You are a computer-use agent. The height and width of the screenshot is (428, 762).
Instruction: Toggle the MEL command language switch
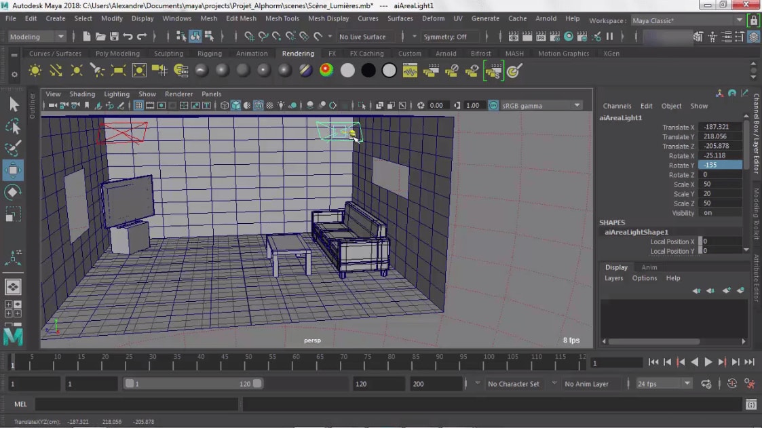coord(20,404)
